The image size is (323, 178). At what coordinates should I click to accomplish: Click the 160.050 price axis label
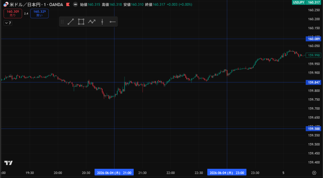pos(314,46)
